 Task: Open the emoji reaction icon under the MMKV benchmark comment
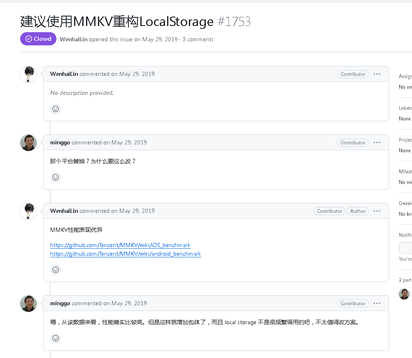pos(56,269)
